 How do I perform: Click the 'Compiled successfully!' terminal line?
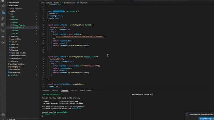(x=51, y=94)
